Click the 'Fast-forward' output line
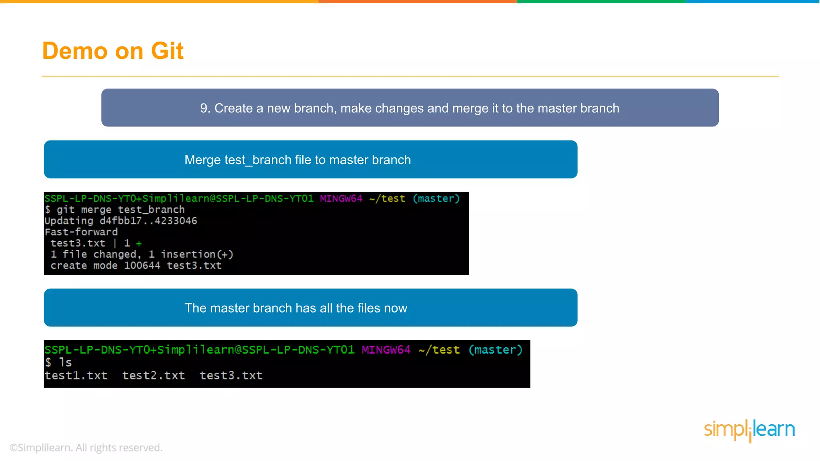The width and height of the screenshot is (820, 461). (81, 232)
